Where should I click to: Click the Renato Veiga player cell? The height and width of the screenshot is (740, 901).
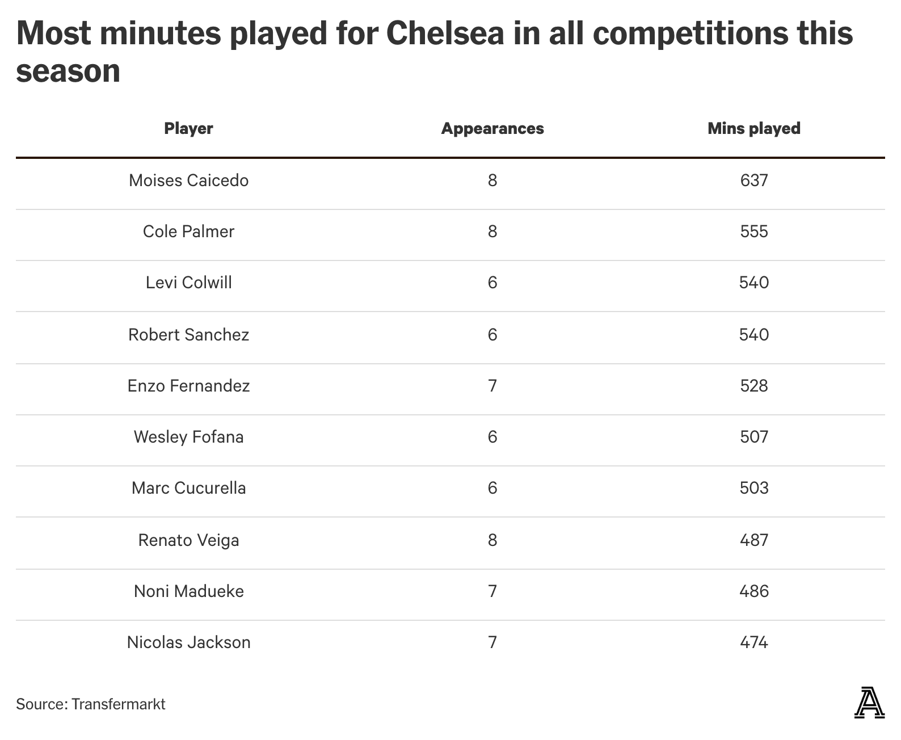pyautogui.click(x=188, y=540)
